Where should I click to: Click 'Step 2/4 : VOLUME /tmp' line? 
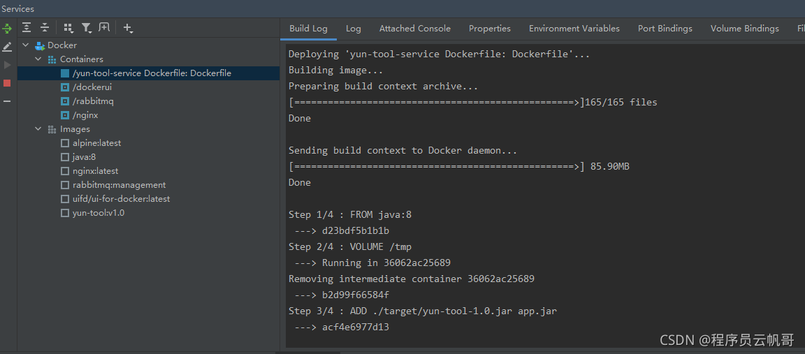(x=350, y=246)
